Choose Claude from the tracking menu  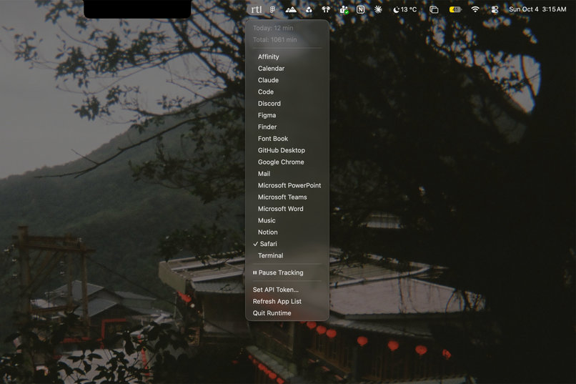[287, 80]
